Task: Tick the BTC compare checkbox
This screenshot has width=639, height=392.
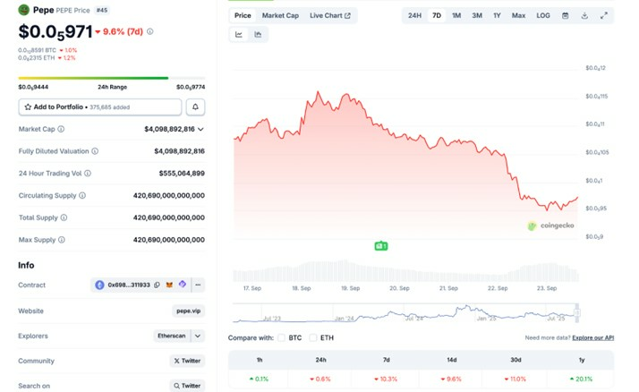Action: [284, 337]
